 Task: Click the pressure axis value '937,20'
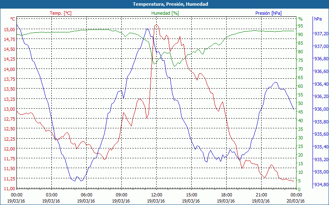321,34
